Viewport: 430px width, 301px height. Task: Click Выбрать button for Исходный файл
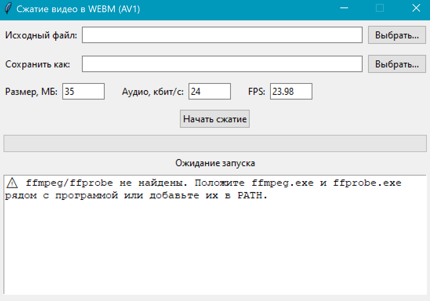click(397, 35)
